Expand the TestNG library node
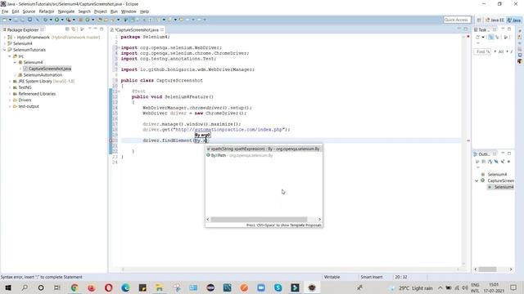Image resolution: width=524 pixels, height=294 pixels. (x=10, y=87)
